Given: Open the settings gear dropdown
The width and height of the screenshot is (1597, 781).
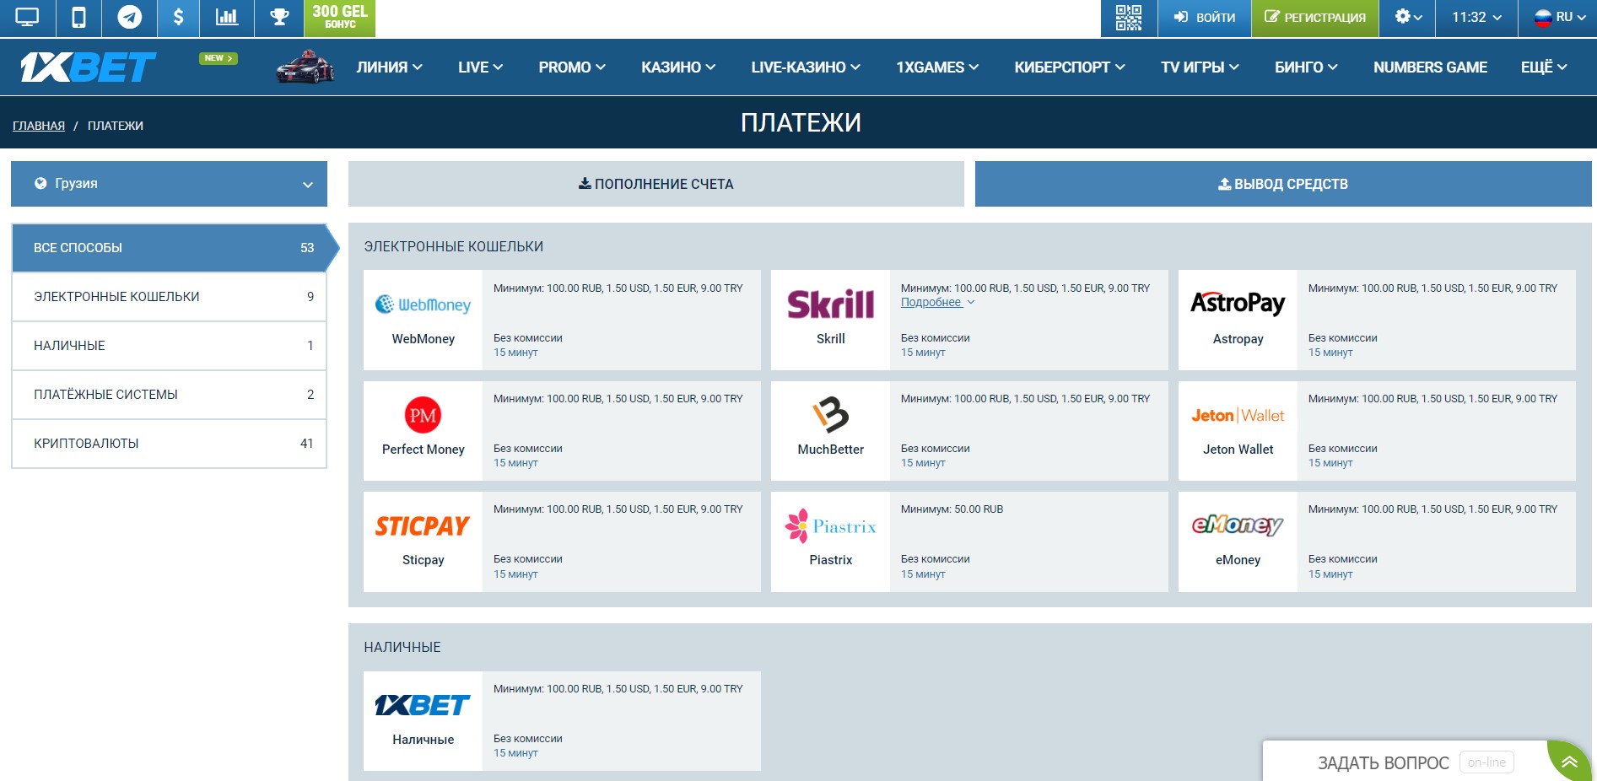Looking at the screenshot, I should (x=1407, y=18).
